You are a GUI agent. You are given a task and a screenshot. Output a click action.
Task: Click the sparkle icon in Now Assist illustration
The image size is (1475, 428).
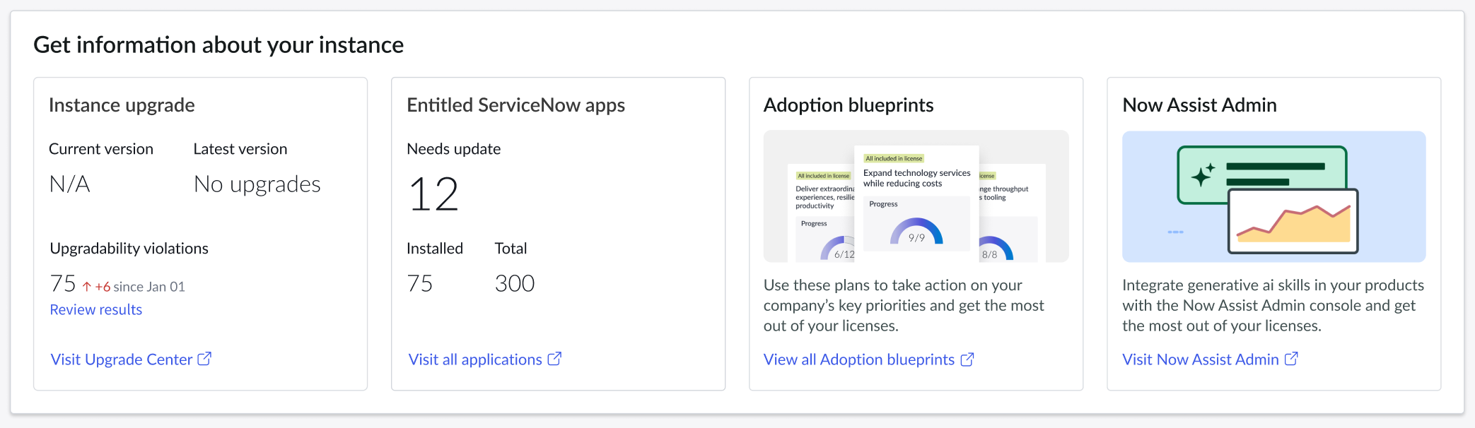point(1203,174)
